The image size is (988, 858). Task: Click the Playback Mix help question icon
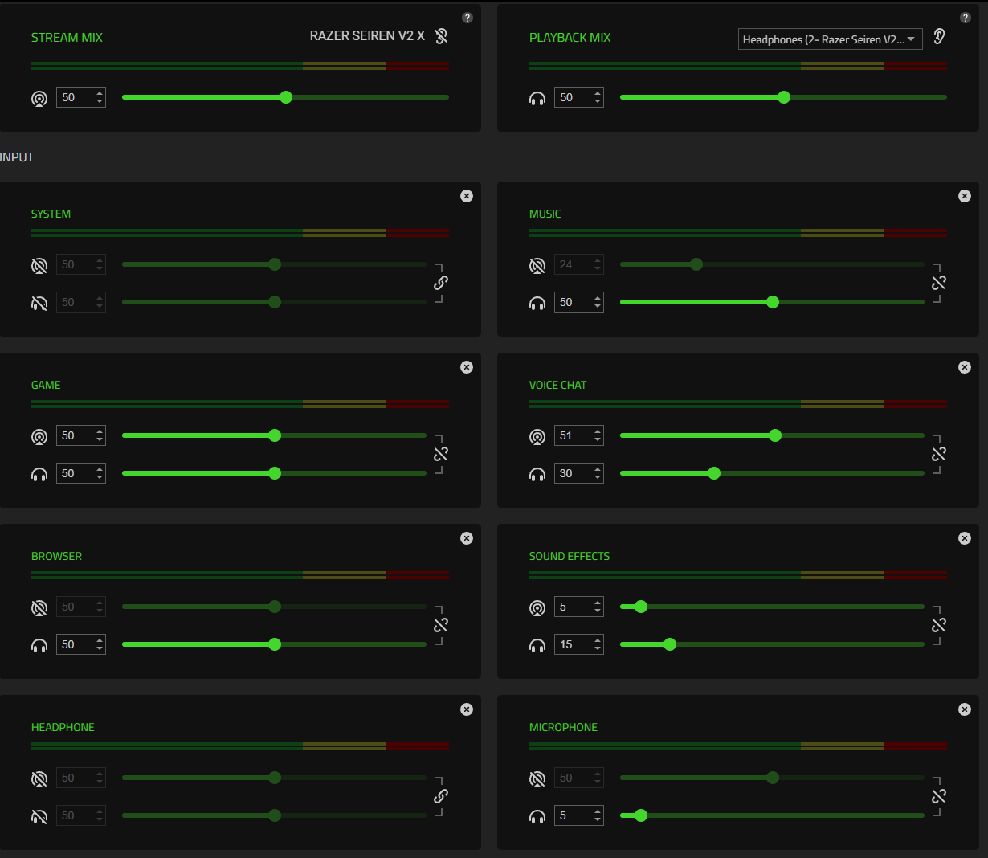point(966,18)
